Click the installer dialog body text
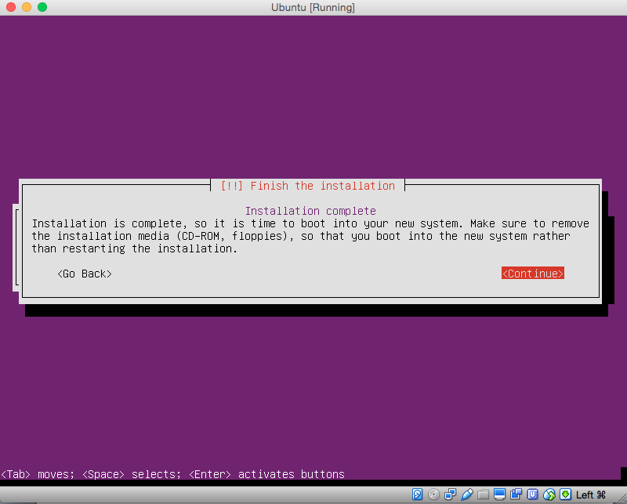The image size is (627, 504). click(310, 235)
